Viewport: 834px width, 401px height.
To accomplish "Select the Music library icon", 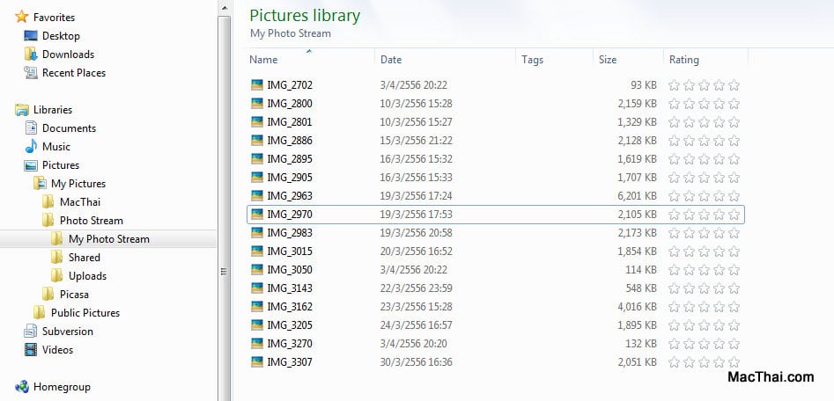I will 31,147.
